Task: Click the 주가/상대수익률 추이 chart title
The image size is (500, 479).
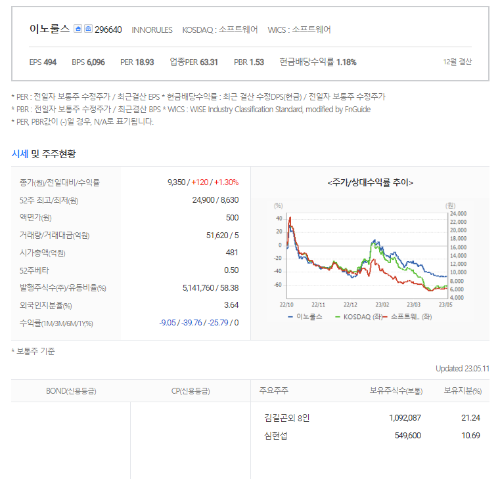Action: pyautogui.click(x=370, y=182)
